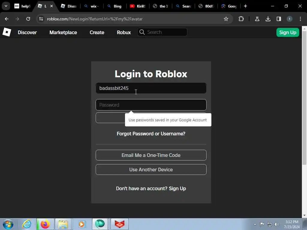Open the Downloads icon in toolbar
This screenshot has width=307, height=230.
pos(268,19)
